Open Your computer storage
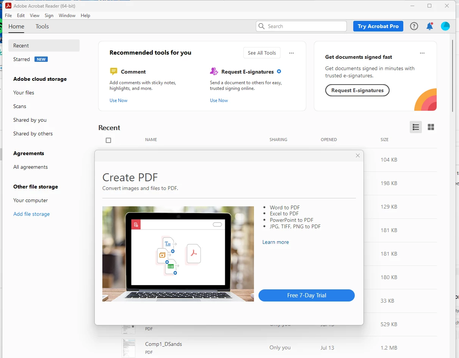This screenshot has height=358, width=459. (x=31, y=200)
